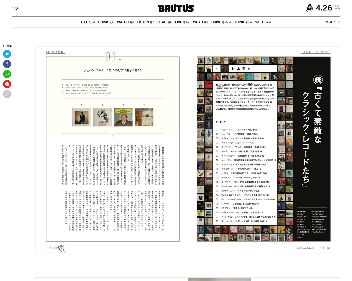Copy the article link icon
Screen dimensions: 352x281
coord(7,94)
